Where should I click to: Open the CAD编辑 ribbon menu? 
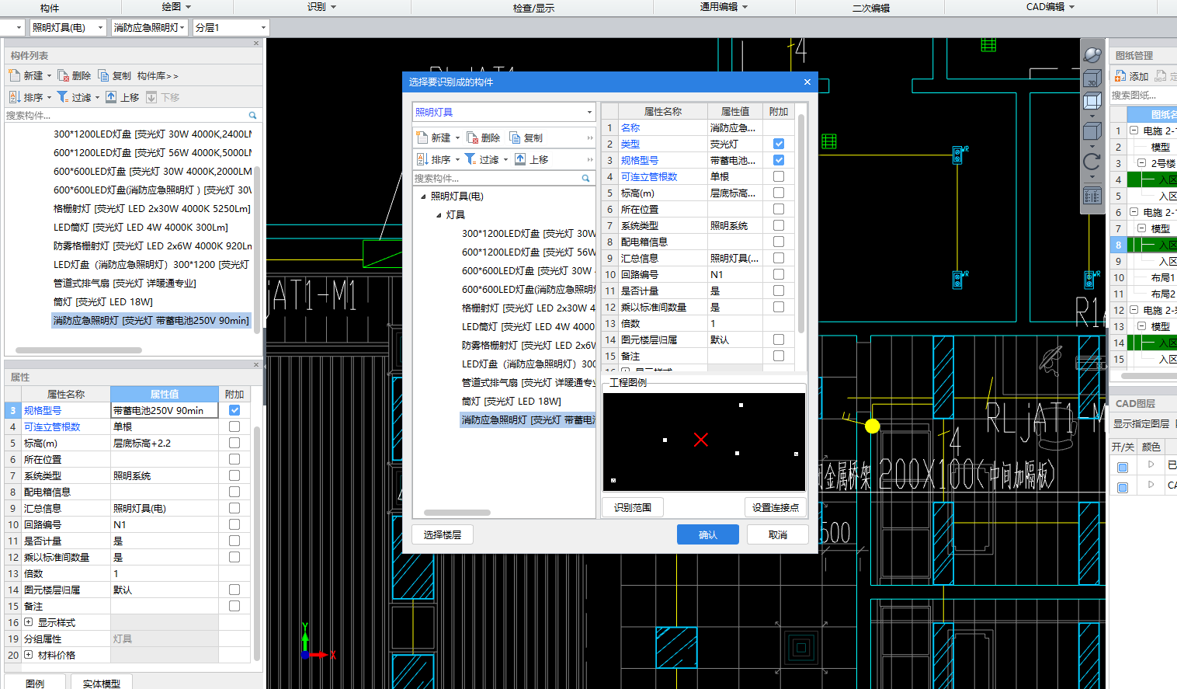coord(1050,6)
